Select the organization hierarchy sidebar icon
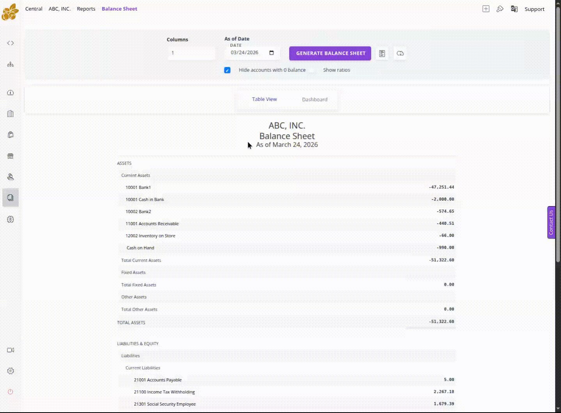The width and height of the screenshot is (561, 413). 10,64
